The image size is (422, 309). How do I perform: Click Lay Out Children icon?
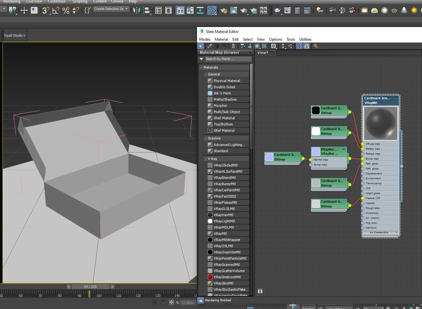[x=290, y=46]
